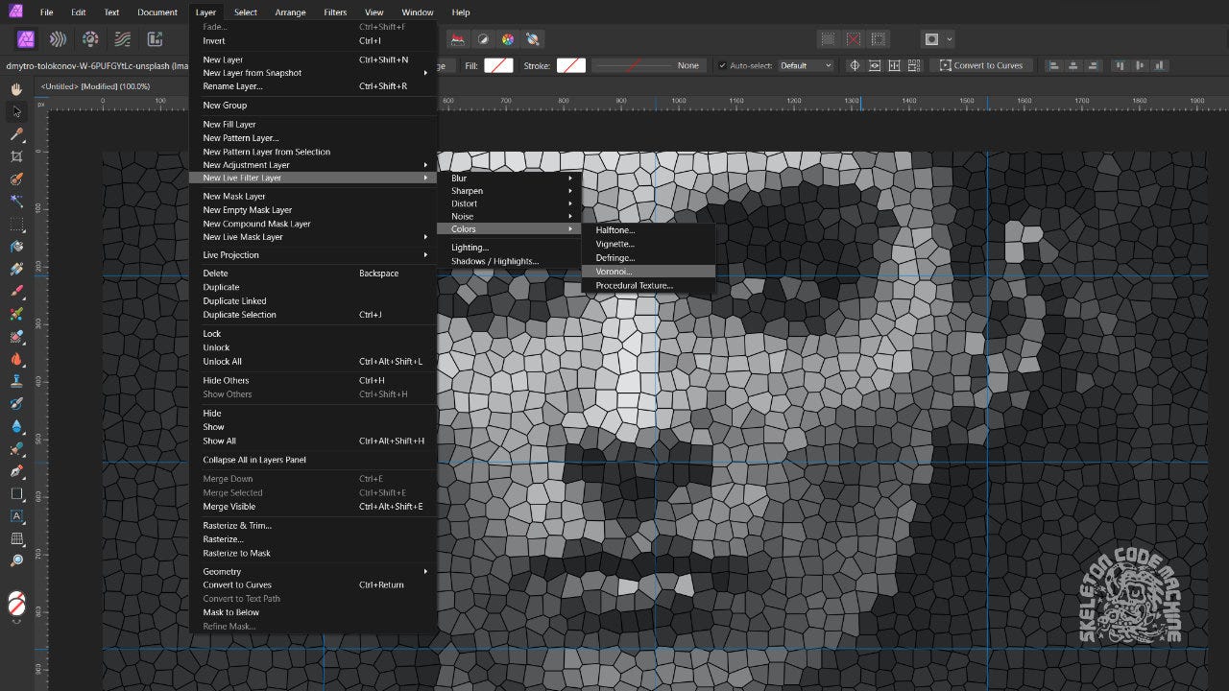Viewport: 1229px width, 691px height.
Task: Select the Rectangular Marquee tool
Action: click(x=16, y=225)
